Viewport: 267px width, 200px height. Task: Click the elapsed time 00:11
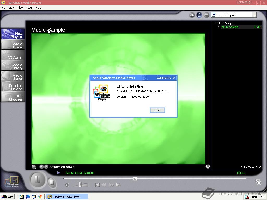(241, 173)
